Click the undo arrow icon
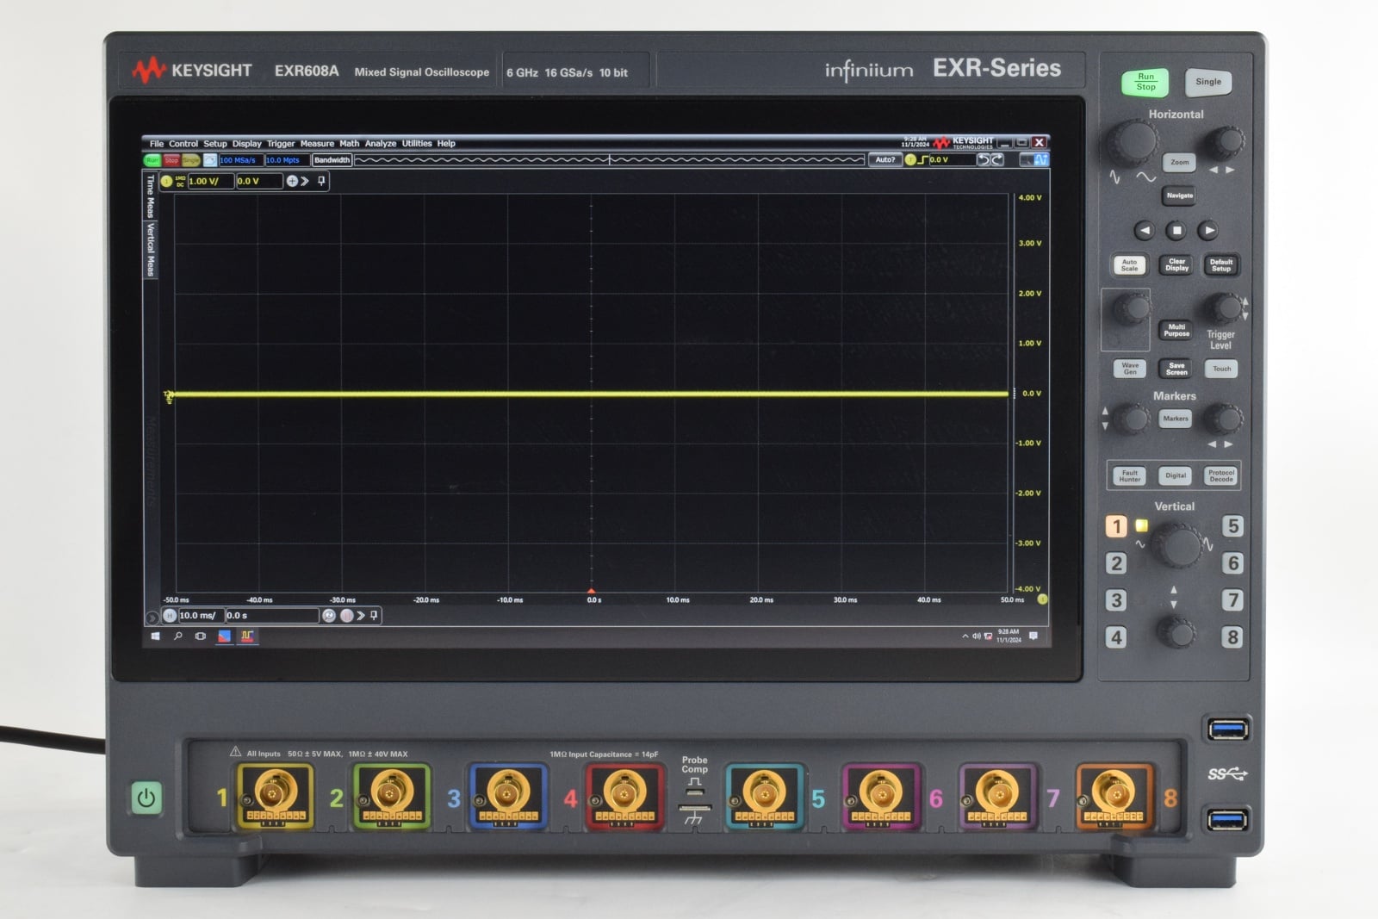 (983, 160)
